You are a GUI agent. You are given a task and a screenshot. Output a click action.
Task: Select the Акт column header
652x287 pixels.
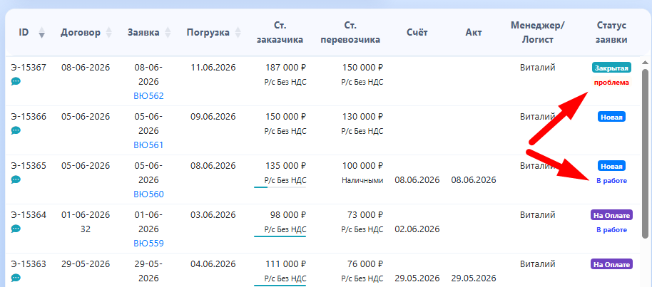point(474,33)
